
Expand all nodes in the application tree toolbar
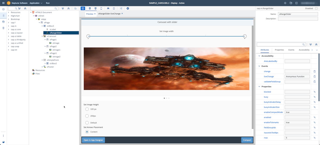click(x=63, y=9)
